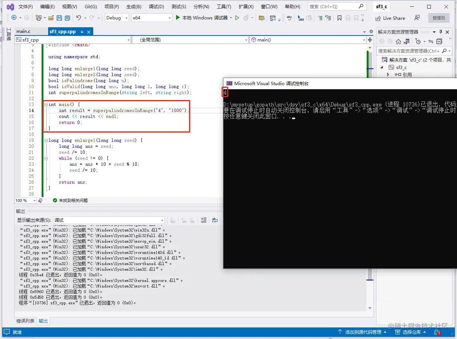Screen dimensions: 457x339
Task: Switch to the 错误列表 tab
Action: point(25,321)
